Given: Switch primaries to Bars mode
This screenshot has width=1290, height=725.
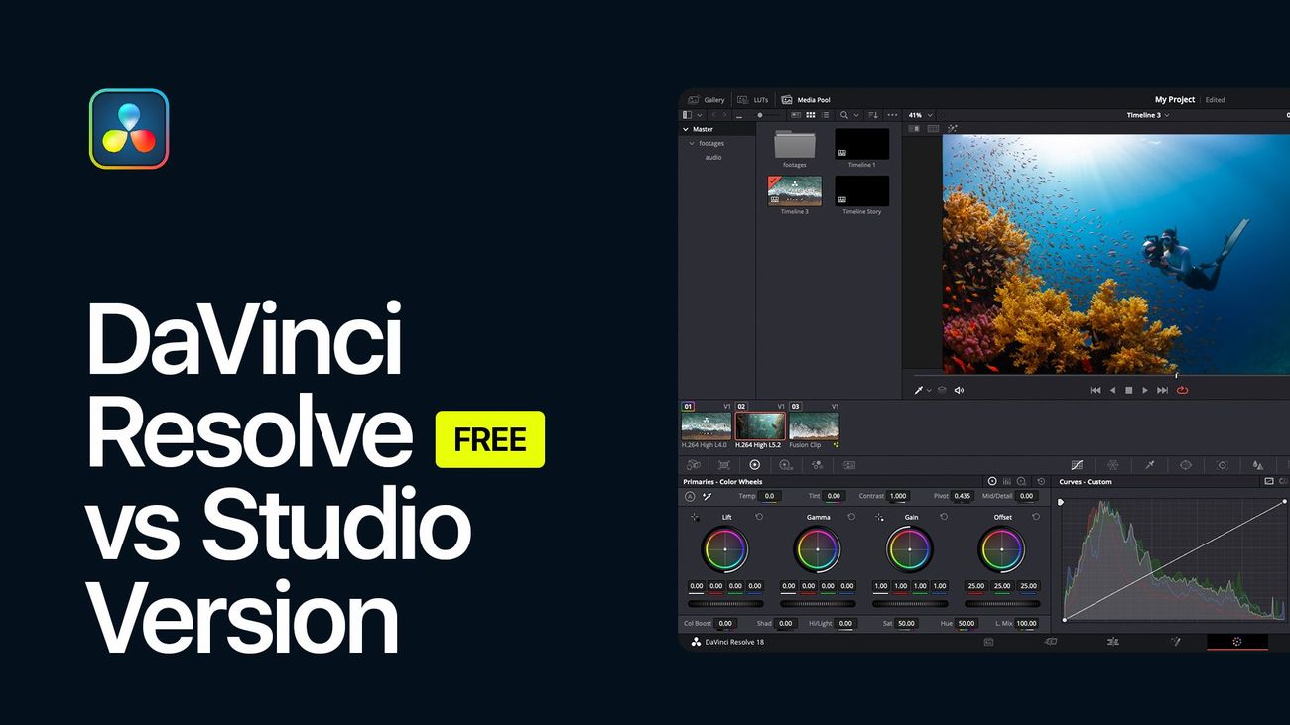Looking at the screenshot, I should coord(1007,482).
